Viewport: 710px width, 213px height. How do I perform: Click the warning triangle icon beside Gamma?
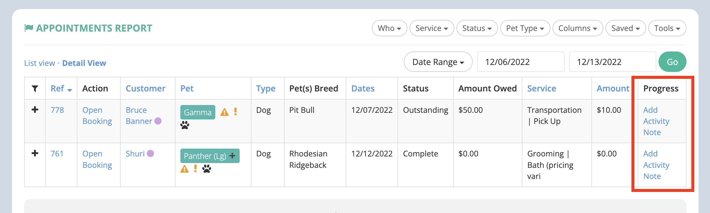click(x=225, y=112)
